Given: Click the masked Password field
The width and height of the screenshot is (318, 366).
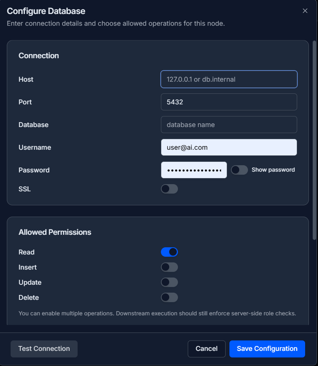Looking at the screenshot, I should (194, 170).
